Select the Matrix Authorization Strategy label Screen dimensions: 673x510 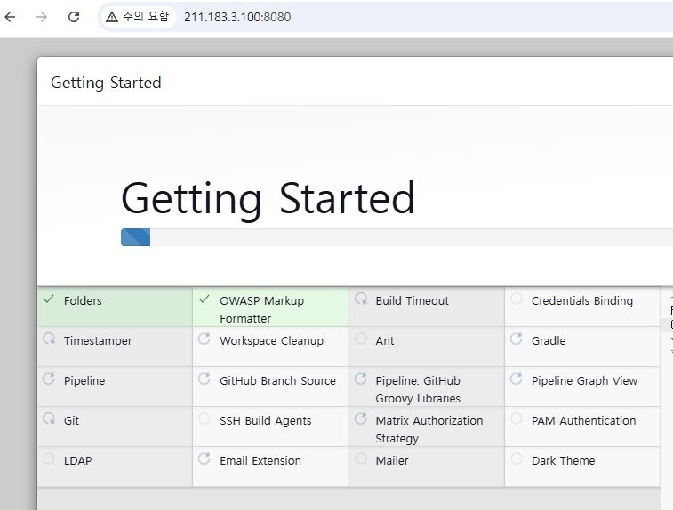pyautogui.click(x=429, y=429)
